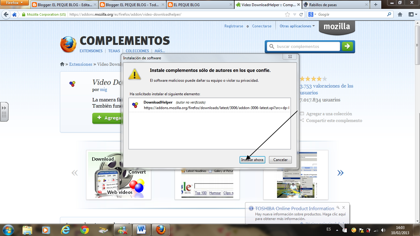Switch to the EL PEQUE BLOG tab
Image resolution: width=420 pixels, height=236 pixels.
pos(200,5)
